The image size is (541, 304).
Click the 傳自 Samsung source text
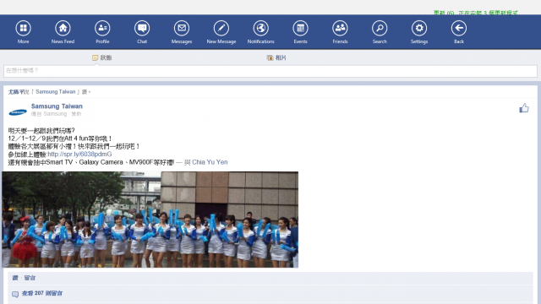pos(49,114)
